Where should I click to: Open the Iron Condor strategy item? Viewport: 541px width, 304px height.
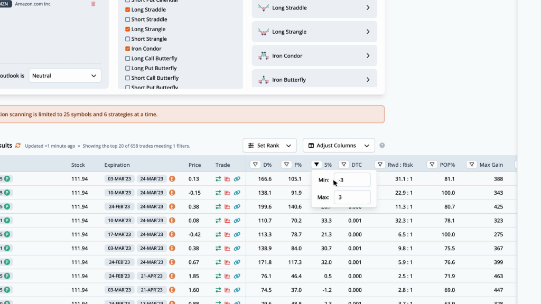(314, 56)
